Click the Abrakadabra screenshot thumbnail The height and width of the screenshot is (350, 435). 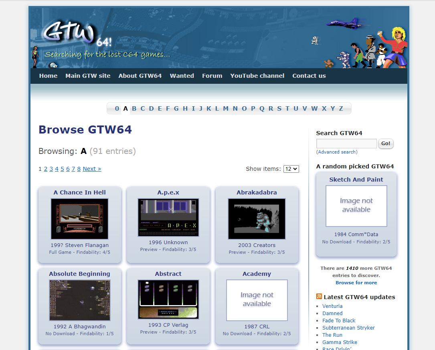[257, 219]
